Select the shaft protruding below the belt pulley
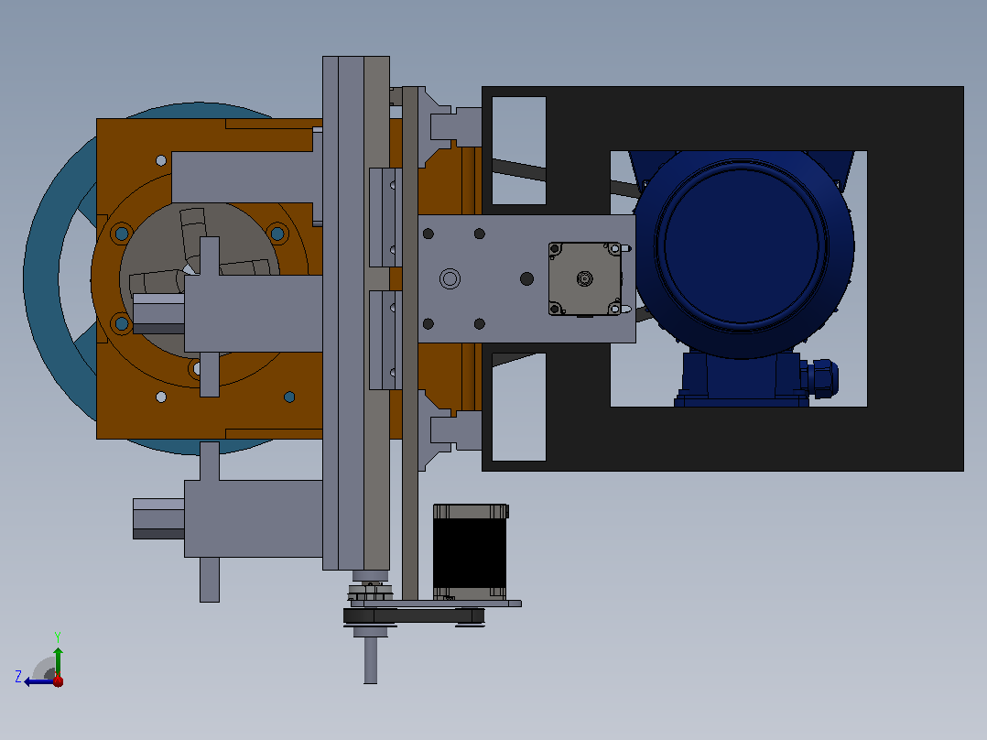This screenshot has width=987, height=740. (370, 659)
